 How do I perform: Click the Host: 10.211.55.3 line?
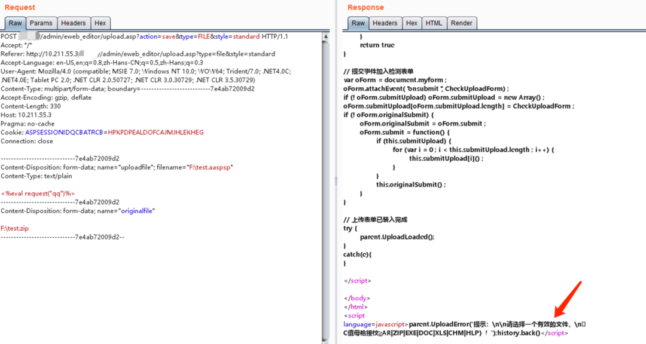tap(26, 115)
